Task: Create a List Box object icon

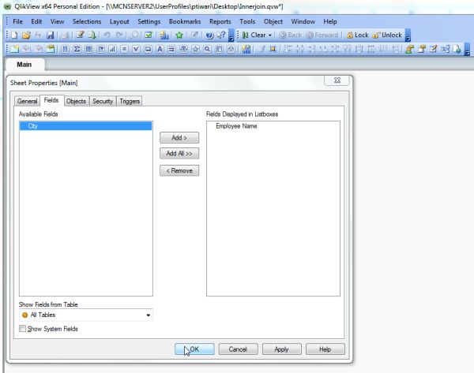Action: [65, 49]
